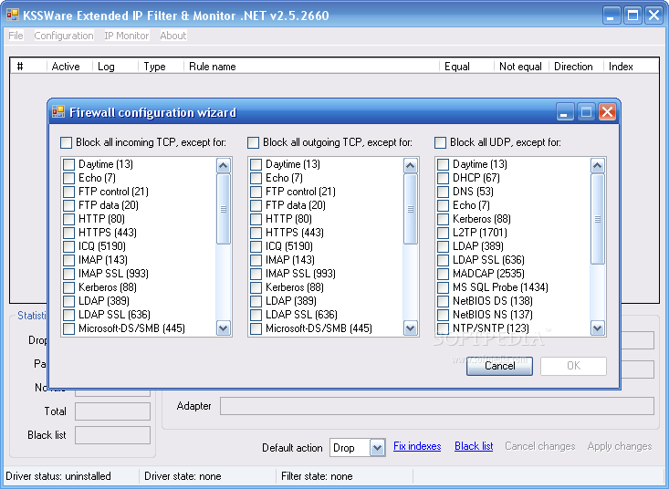
Task: Check ICQ (5190) in incoming TCP list
Action: [68, 246]
